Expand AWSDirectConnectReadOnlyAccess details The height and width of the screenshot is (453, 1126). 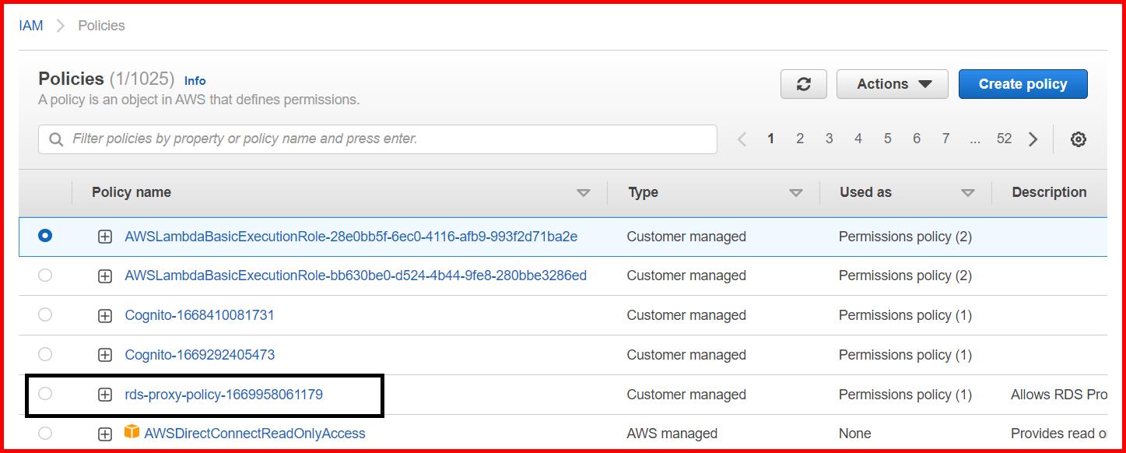pyautogui.click(x=105, y=433)
